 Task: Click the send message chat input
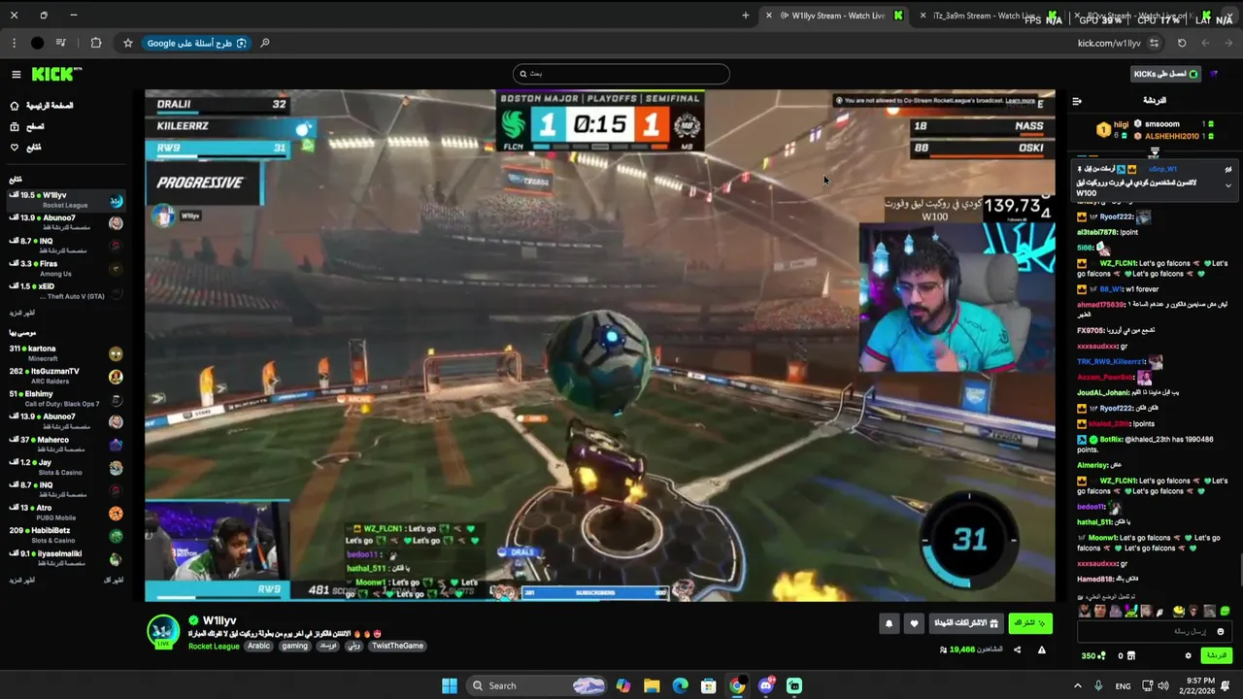pos(1154,632)
